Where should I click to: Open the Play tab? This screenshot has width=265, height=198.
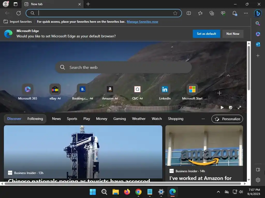(x=87, y=119)
